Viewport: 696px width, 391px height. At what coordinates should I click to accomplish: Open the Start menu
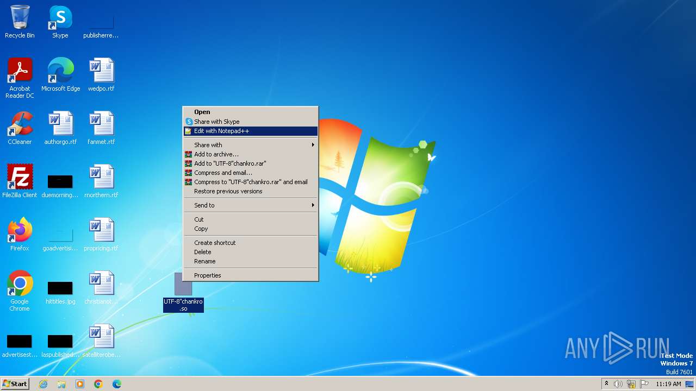pos(15,384)
